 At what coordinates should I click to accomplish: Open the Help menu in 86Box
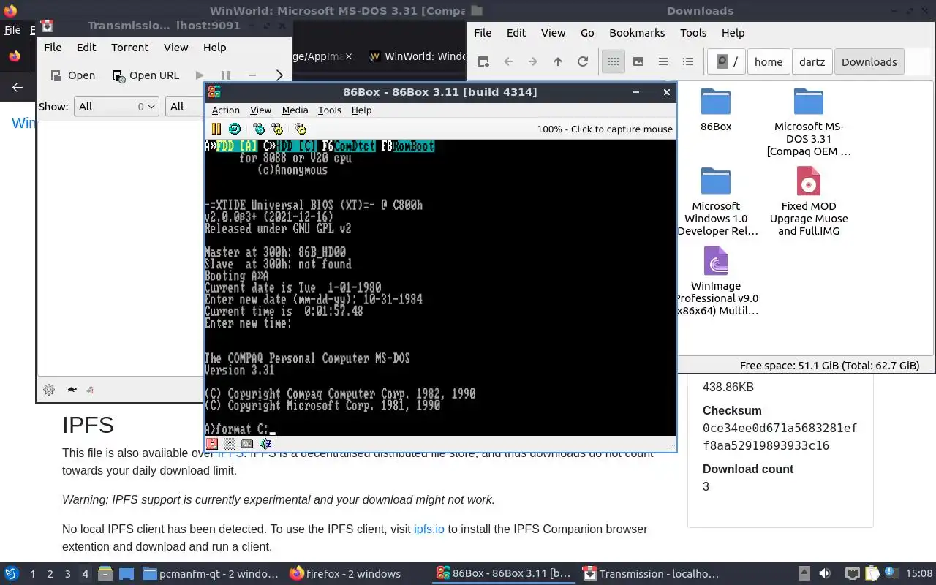(361, 110)
